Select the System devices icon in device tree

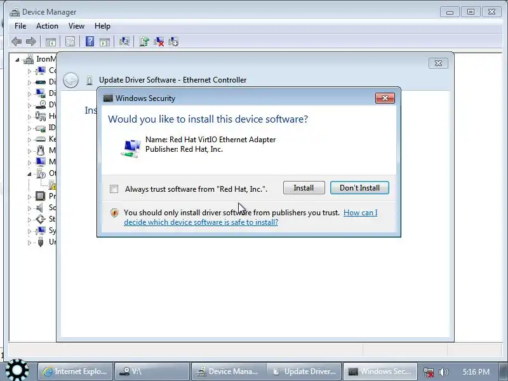[x=41, y=231]
